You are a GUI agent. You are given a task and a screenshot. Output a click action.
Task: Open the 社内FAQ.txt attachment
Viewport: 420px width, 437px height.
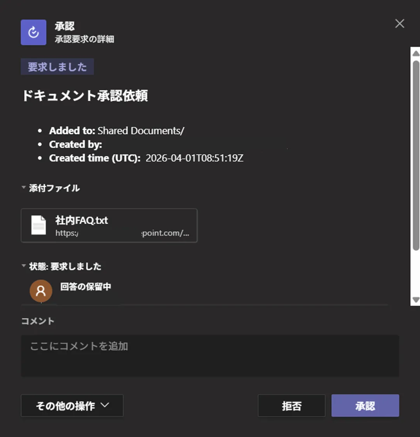coord(82,220)
